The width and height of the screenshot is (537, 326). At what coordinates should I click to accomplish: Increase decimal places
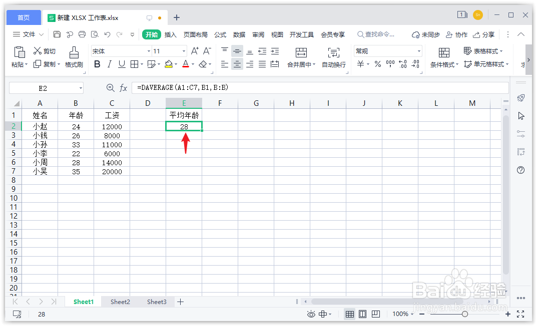point(403,64)
